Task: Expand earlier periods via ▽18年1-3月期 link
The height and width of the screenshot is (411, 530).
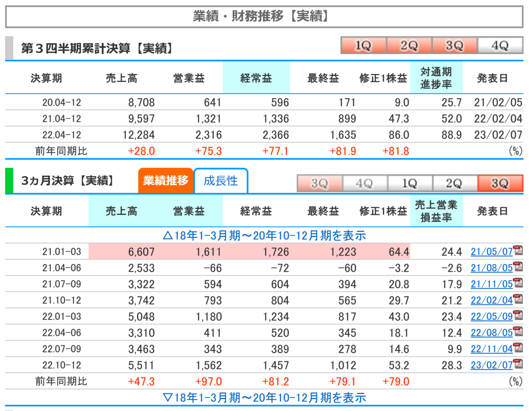Action: [264, 397]
